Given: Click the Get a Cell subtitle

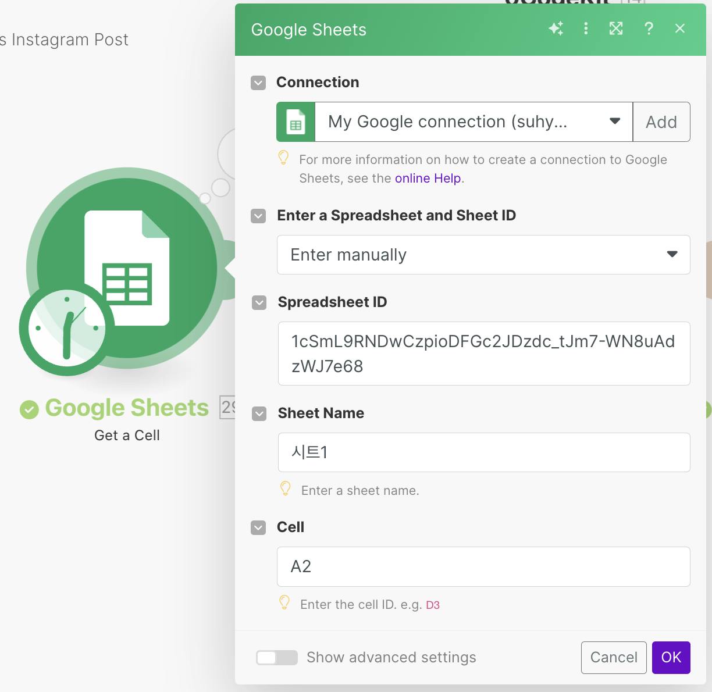Looking at the screenshot, I should 127,436.
